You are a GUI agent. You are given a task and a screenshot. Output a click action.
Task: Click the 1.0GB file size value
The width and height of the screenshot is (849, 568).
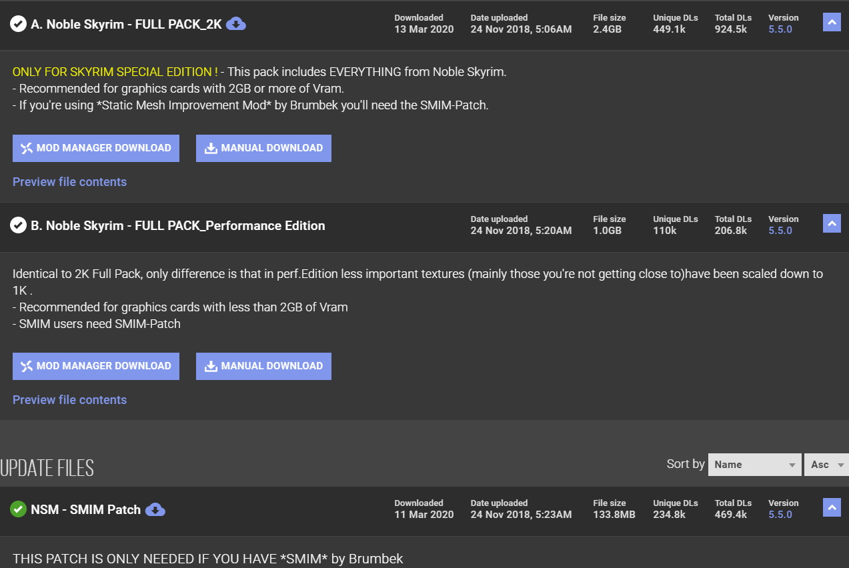point(608,231)
